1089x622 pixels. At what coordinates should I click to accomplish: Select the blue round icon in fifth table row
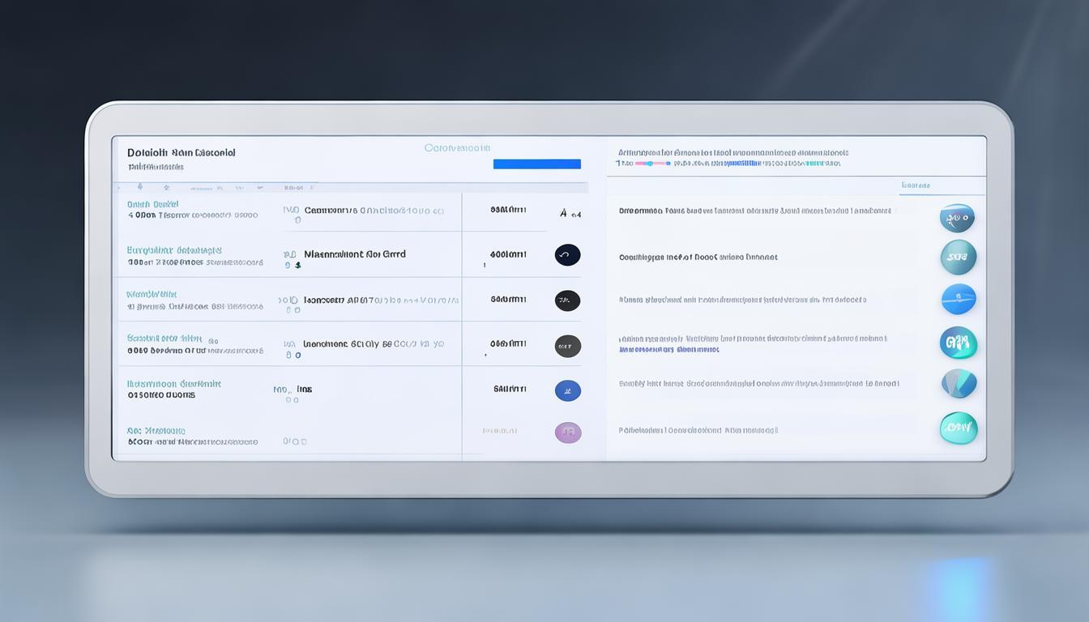567,390
